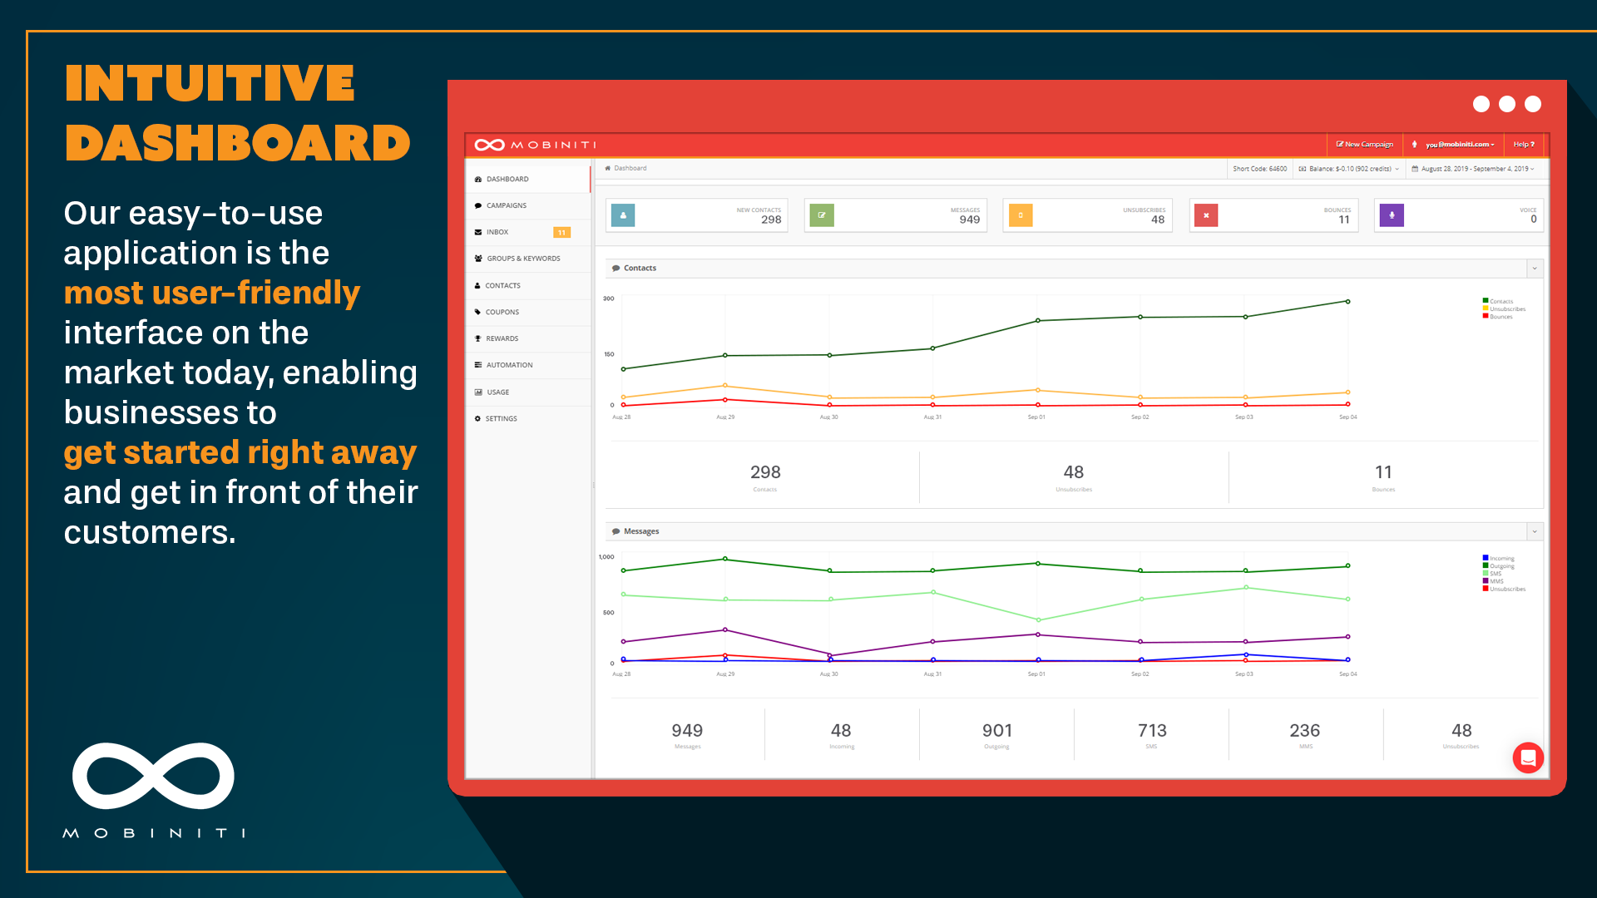The width and height of the screenshot is (1597, 898).
Task: Click the purple Voice microphone icon
Action: tap(1391, 215)
